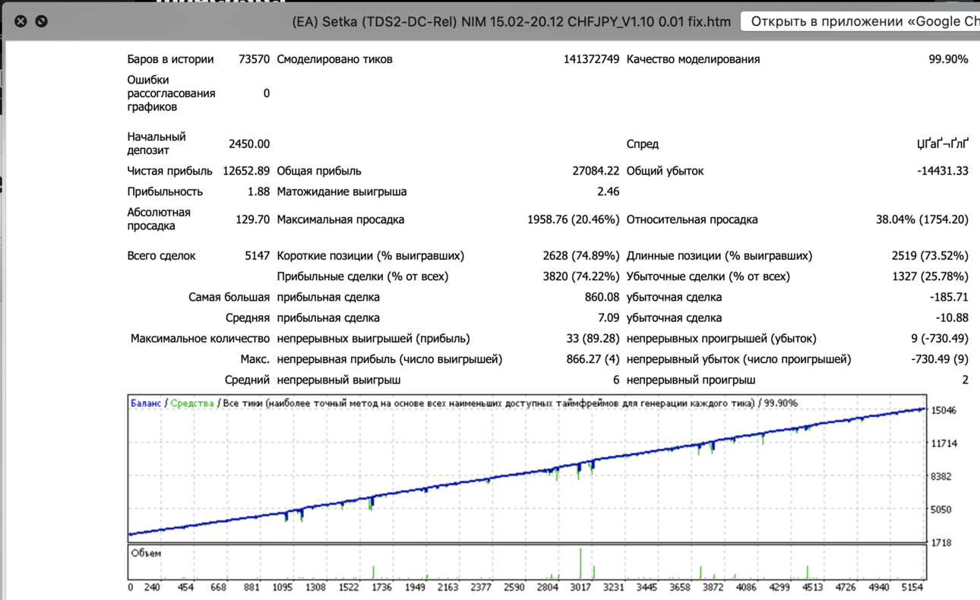Select maximal consecutive loss -730.49 (9)
The width and height of the screenshot is (980, 600).
[x=939, y=359]
